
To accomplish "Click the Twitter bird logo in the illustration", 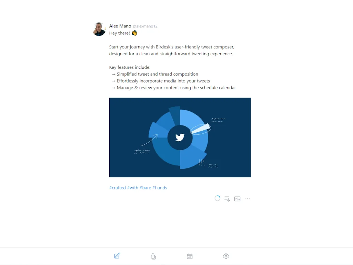I will (180, 137).
